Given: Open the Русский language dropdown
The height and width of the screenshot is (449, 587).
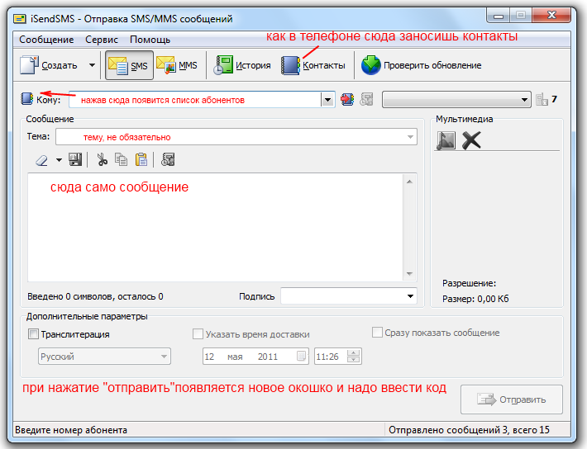Looking at the screenshot, I should (x=104, y=357).
